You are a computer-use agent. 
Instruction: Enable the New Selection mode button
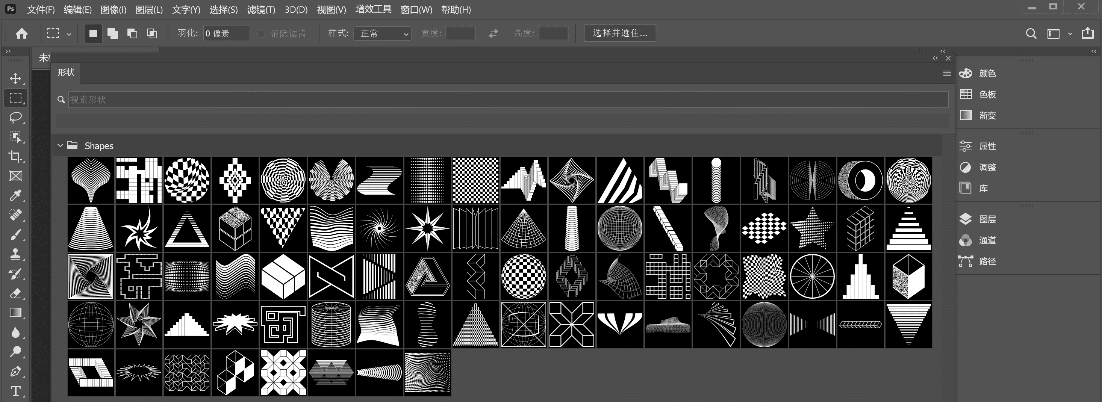(x=93, y=33)
